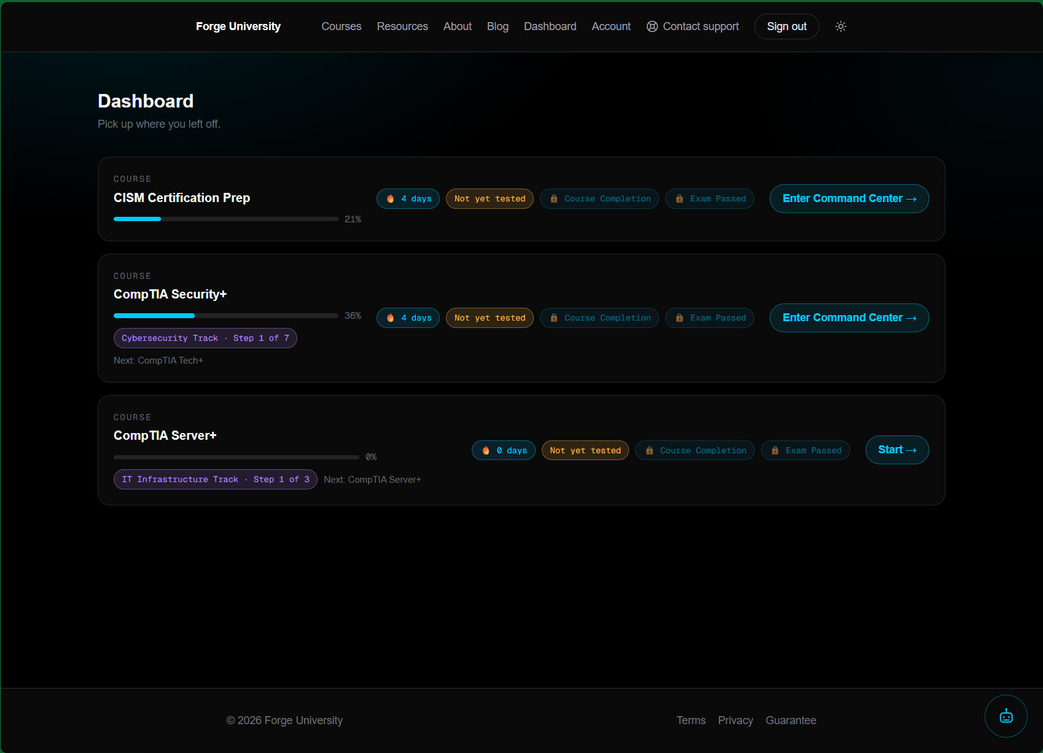Sign out of the account

[x=787, y=26]
